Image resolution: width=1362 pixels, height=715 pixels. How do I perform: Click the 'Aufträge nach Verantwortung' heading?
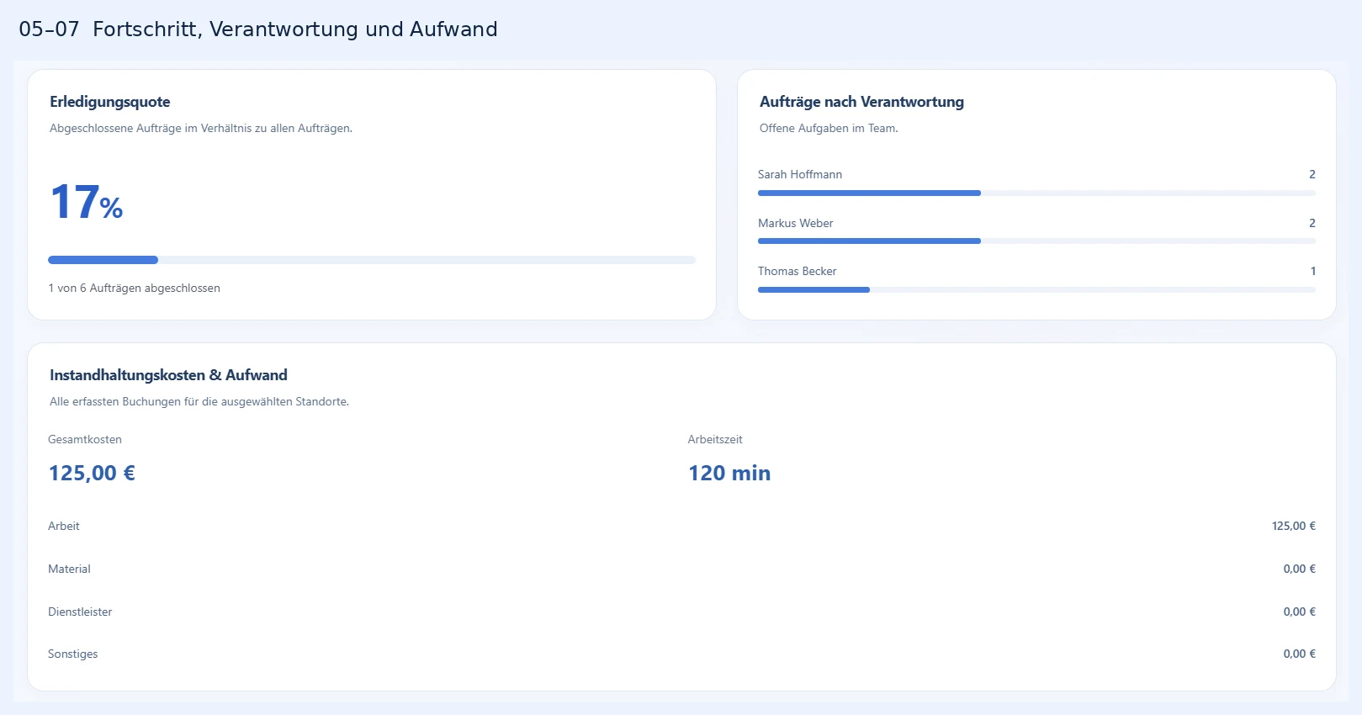coord(861,102)
